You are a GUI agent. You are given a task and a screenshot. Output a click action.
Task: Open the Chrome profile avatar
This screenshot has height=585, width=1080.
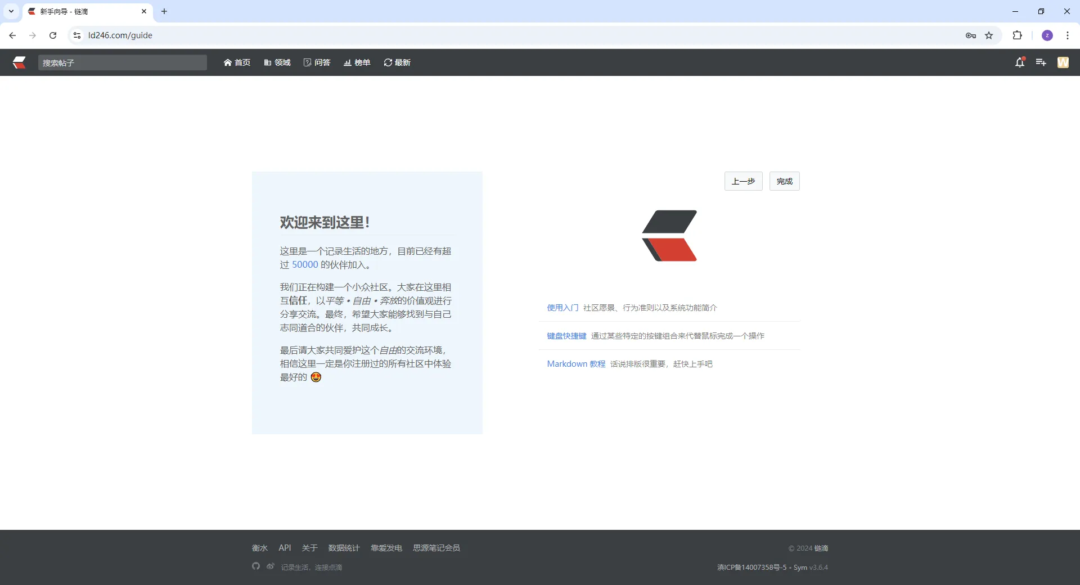[1047, 35]
